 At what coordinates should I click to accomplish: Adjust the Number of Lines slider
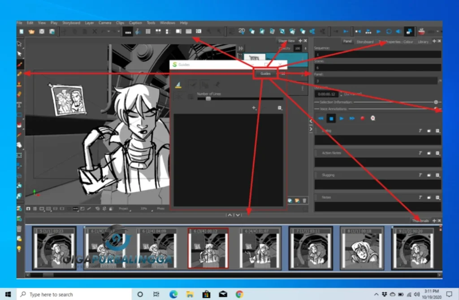pos(208,99)
